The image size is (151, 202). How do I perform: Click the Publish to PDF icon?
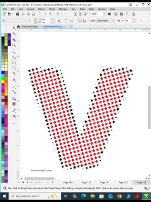coord(86,14)
